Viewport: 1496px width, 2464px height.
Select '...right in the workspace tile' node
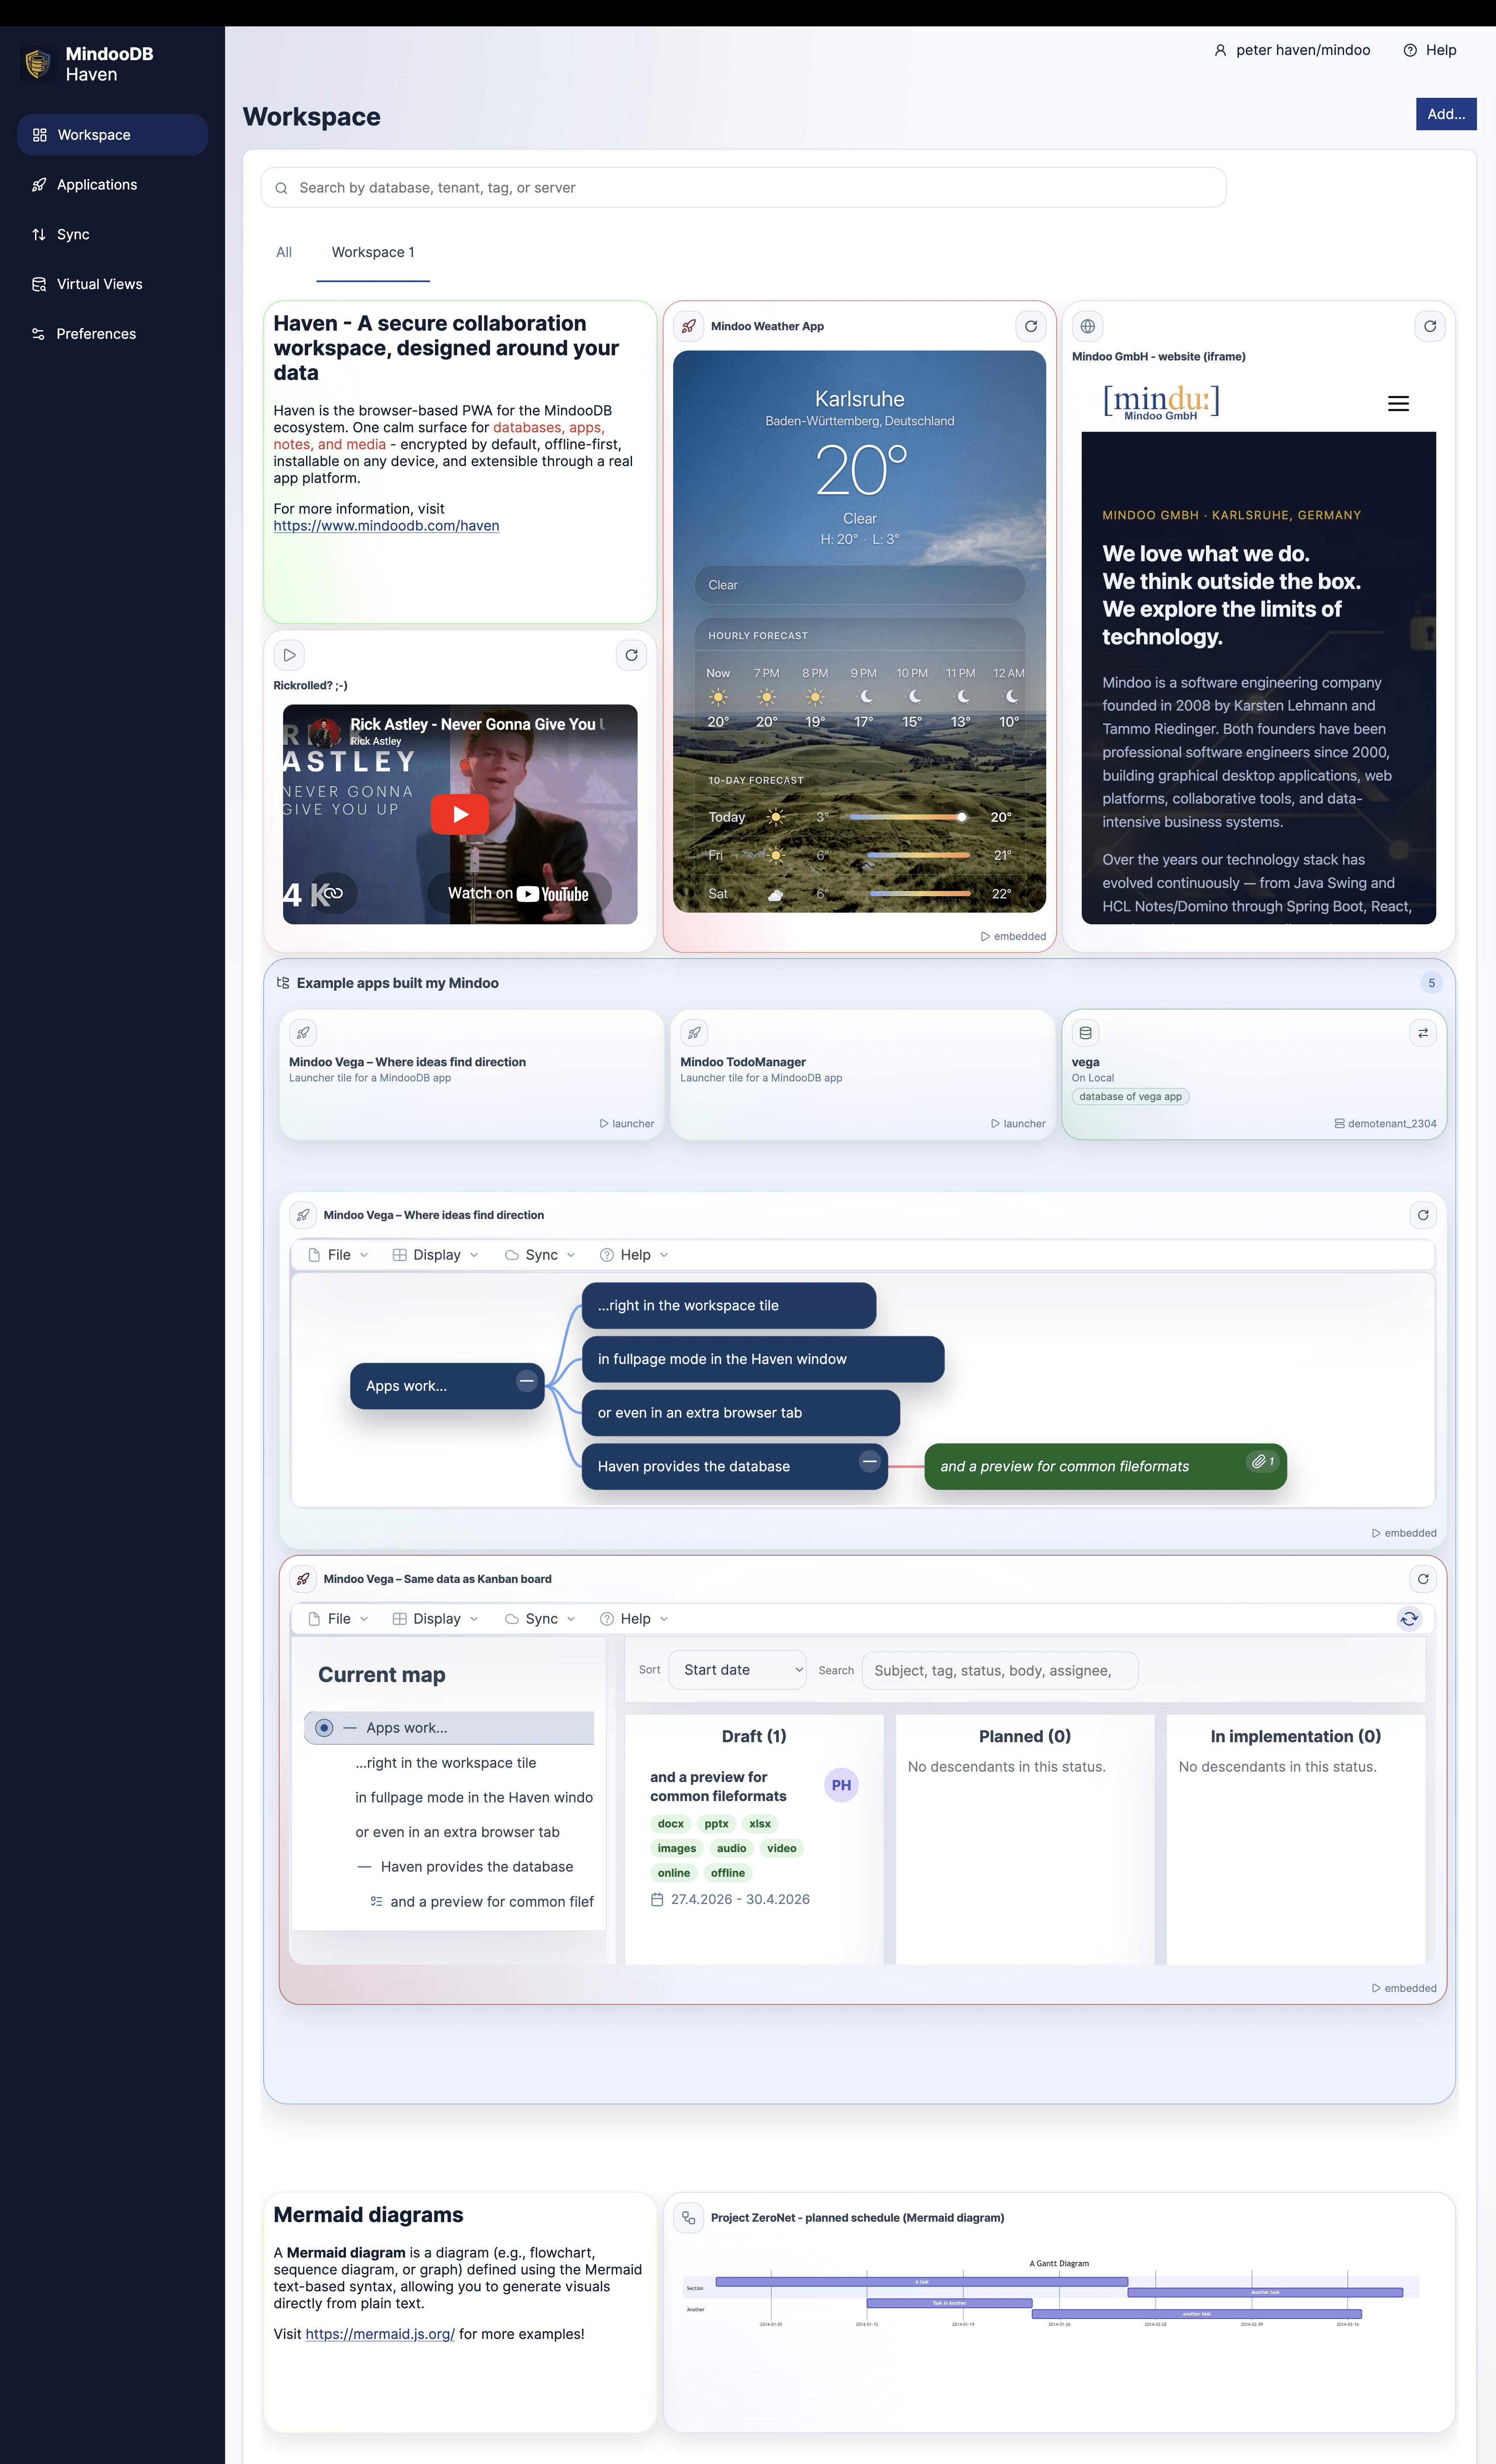tap(729, 1306)
